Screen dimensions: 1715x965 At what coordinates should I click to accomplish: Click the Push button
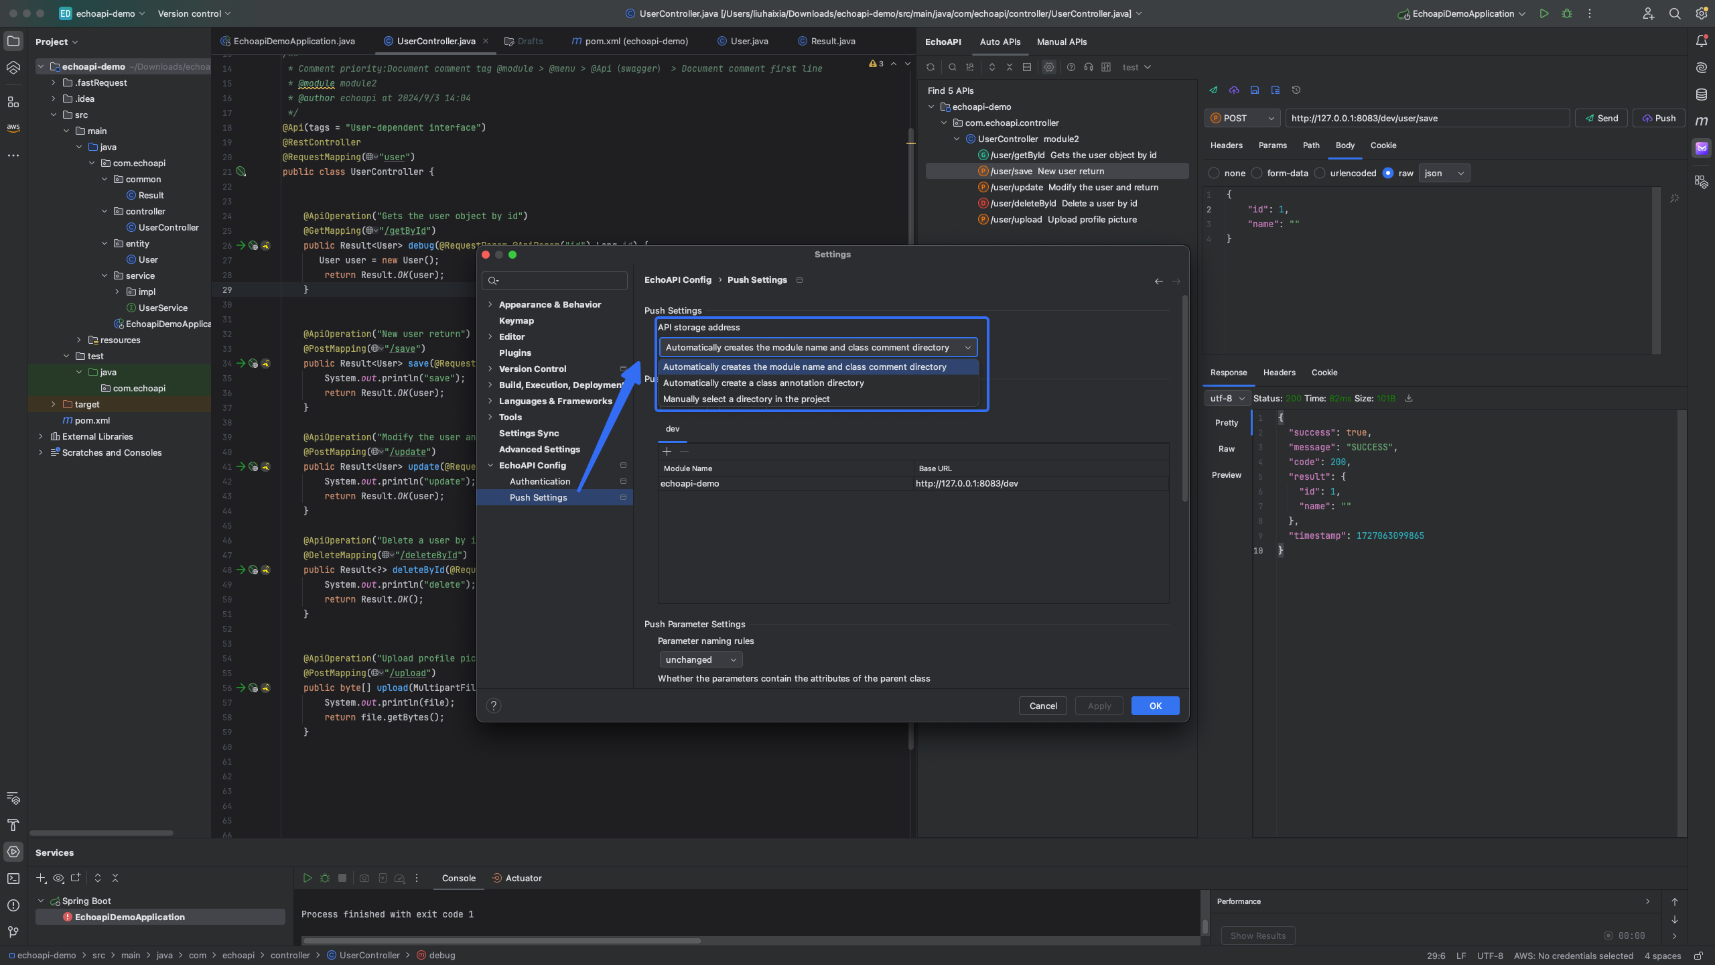[1659, 118]
